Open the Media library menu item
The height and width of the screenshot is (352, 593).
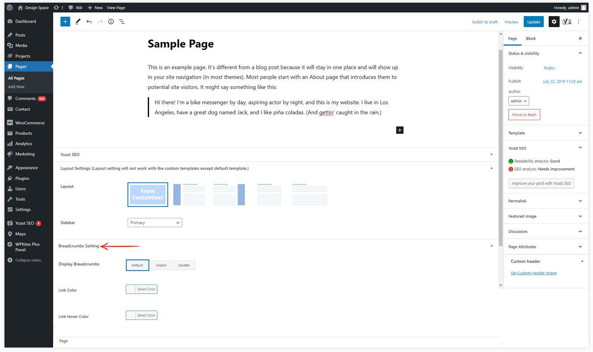click(x=29, y=45)
